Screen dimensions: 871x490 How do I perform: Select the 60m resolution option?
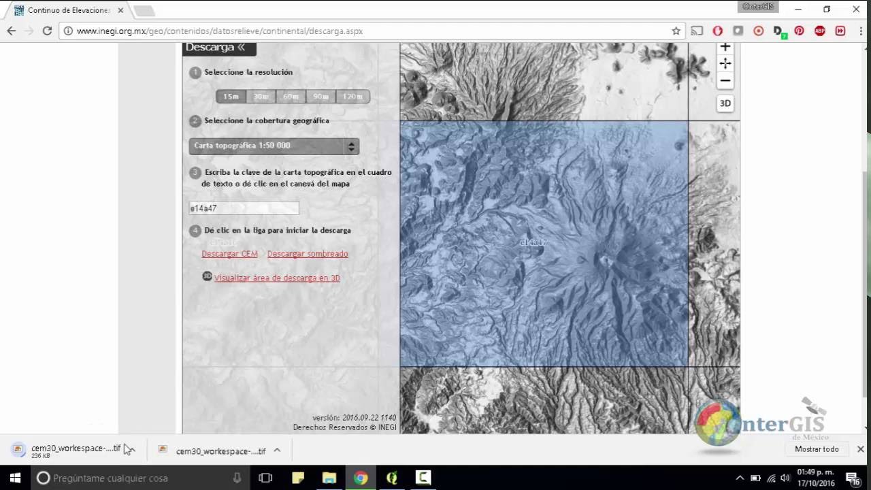coord(291,97)
